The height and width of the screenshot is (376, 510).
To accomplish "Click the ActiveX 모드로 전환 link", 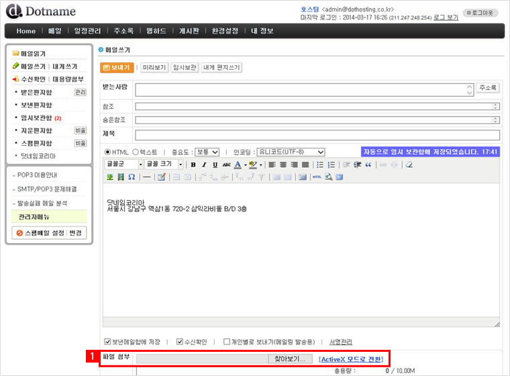I will click(x=351, y=359).
